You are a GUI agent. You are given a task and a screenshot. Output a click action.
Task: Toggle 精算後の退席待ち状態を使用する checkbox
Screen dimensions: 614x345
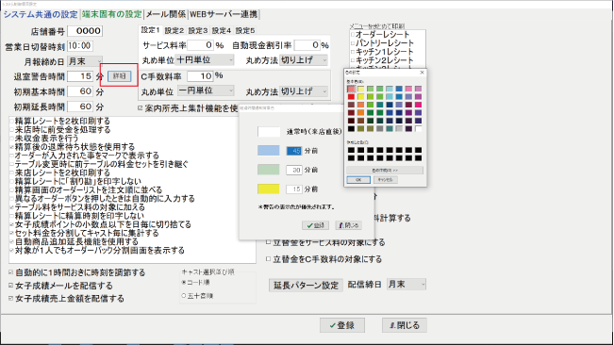[x=12, y=147]
